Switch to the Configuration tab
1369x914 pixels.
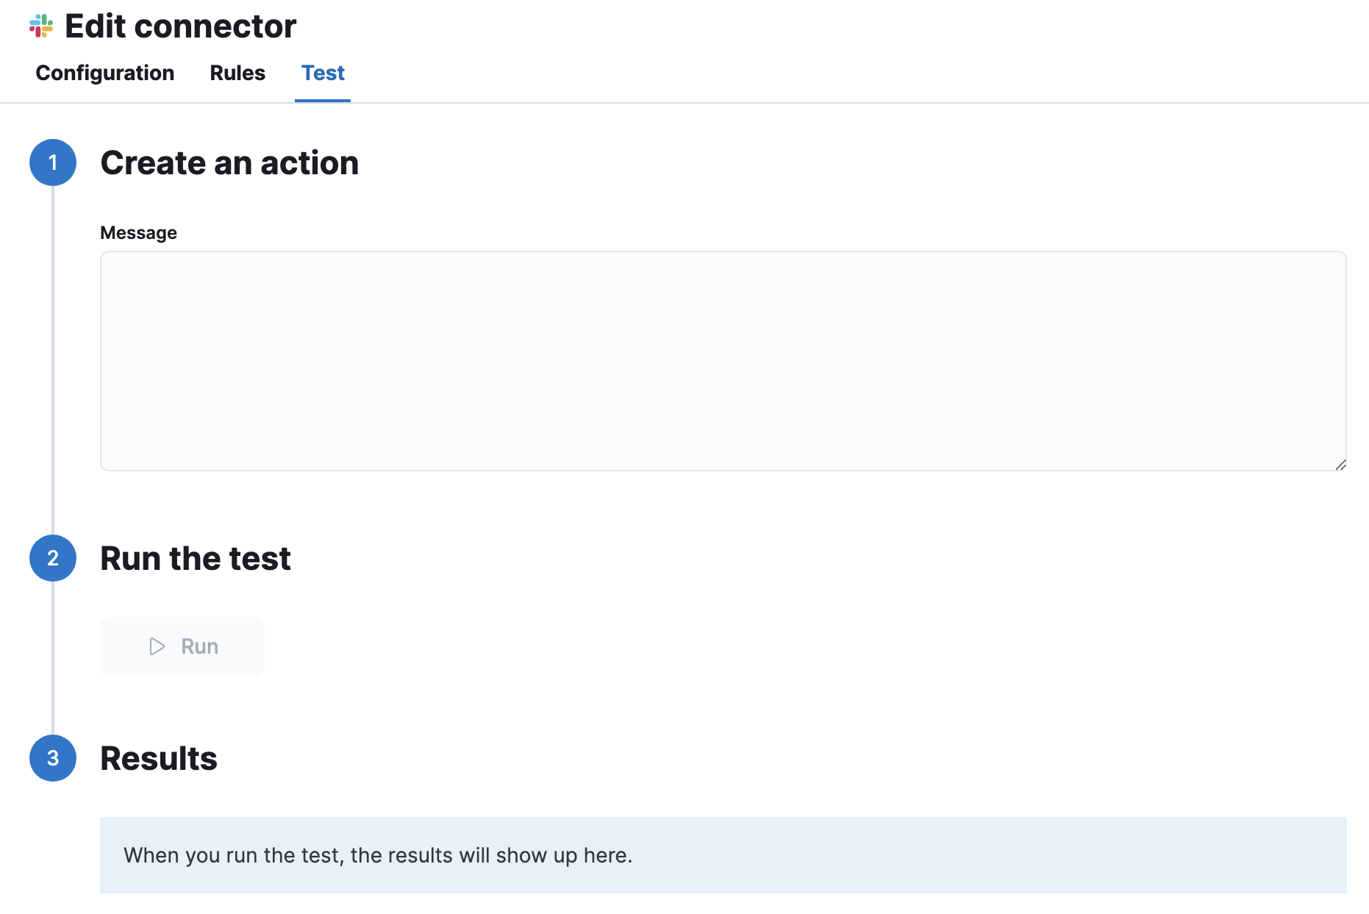(104, 73)
